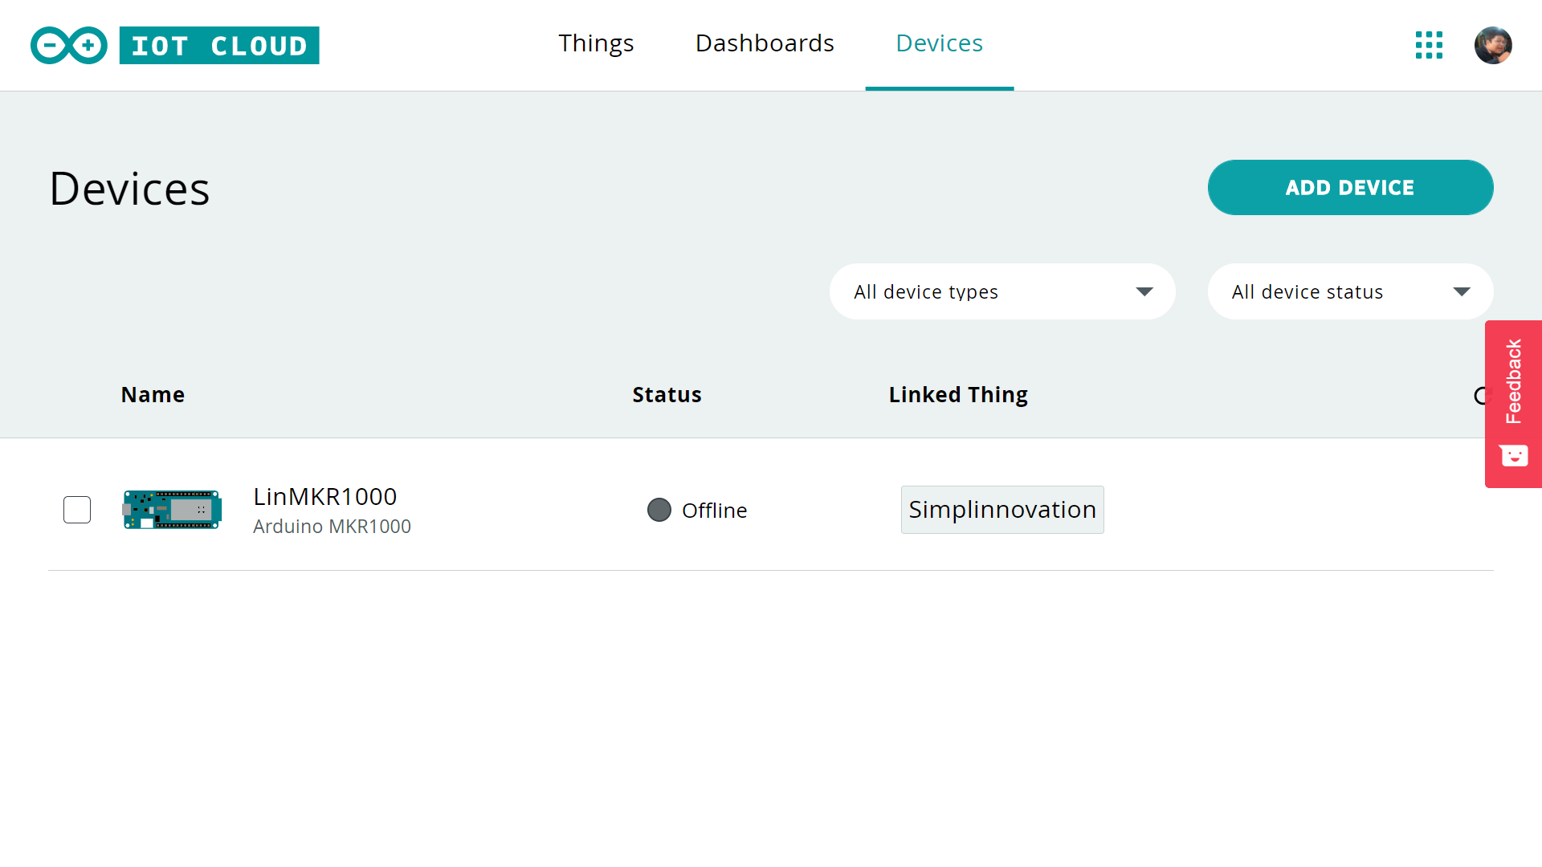The height and width of the screenshot is (867, 1542).
Task: Open the user profile avatar
Action: [x=1493, y=45]
